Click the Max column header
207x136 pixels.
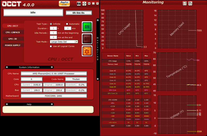tap(146, 56)
